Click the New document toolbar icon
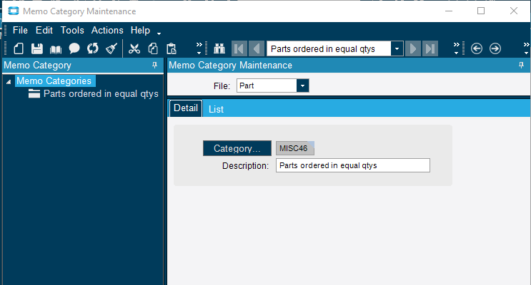Image resolution: width=531 pixels, height=285 pixels. (x=19, y=48)
